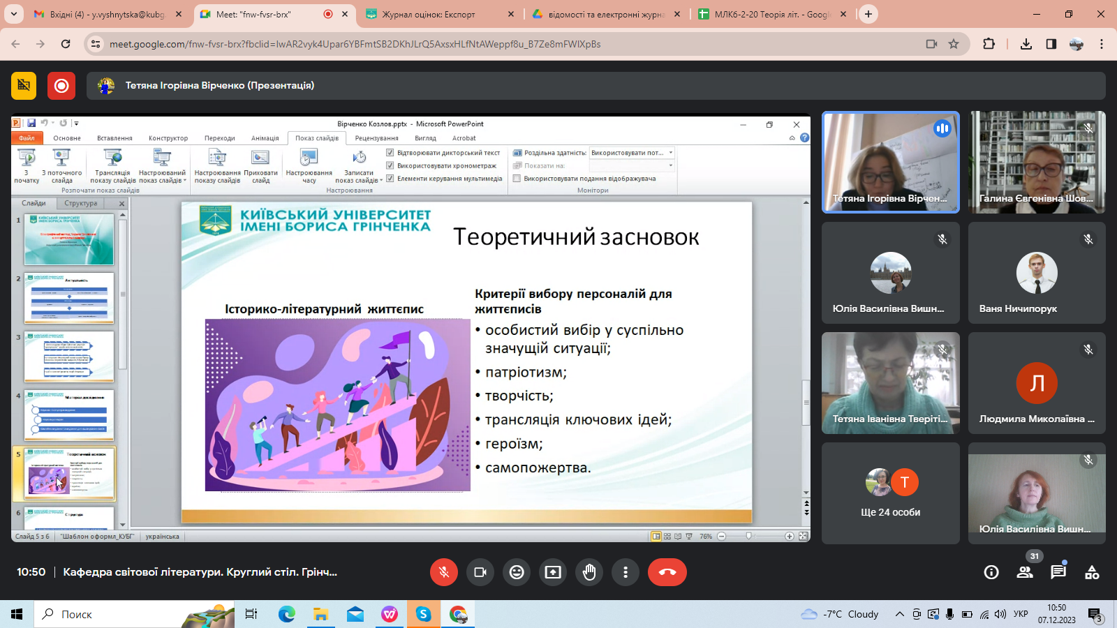Screen dimensions: 1117x628
Task: Click the red recording indicator icon
Action: click(61, 86)
